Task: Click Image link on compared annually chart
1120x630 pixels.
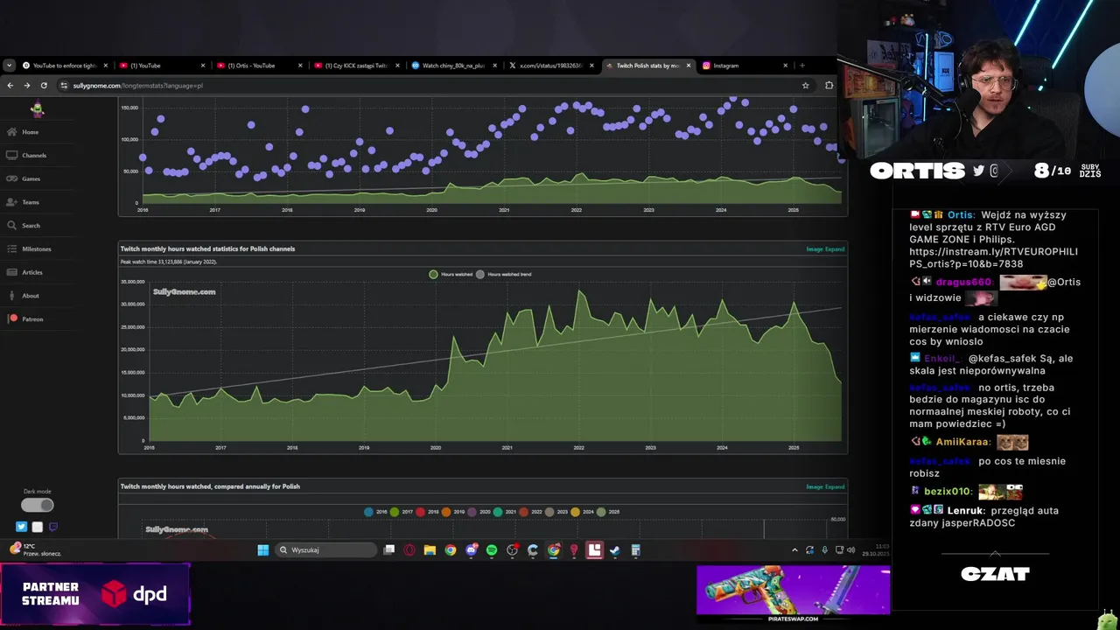Action: click(815, 487)
